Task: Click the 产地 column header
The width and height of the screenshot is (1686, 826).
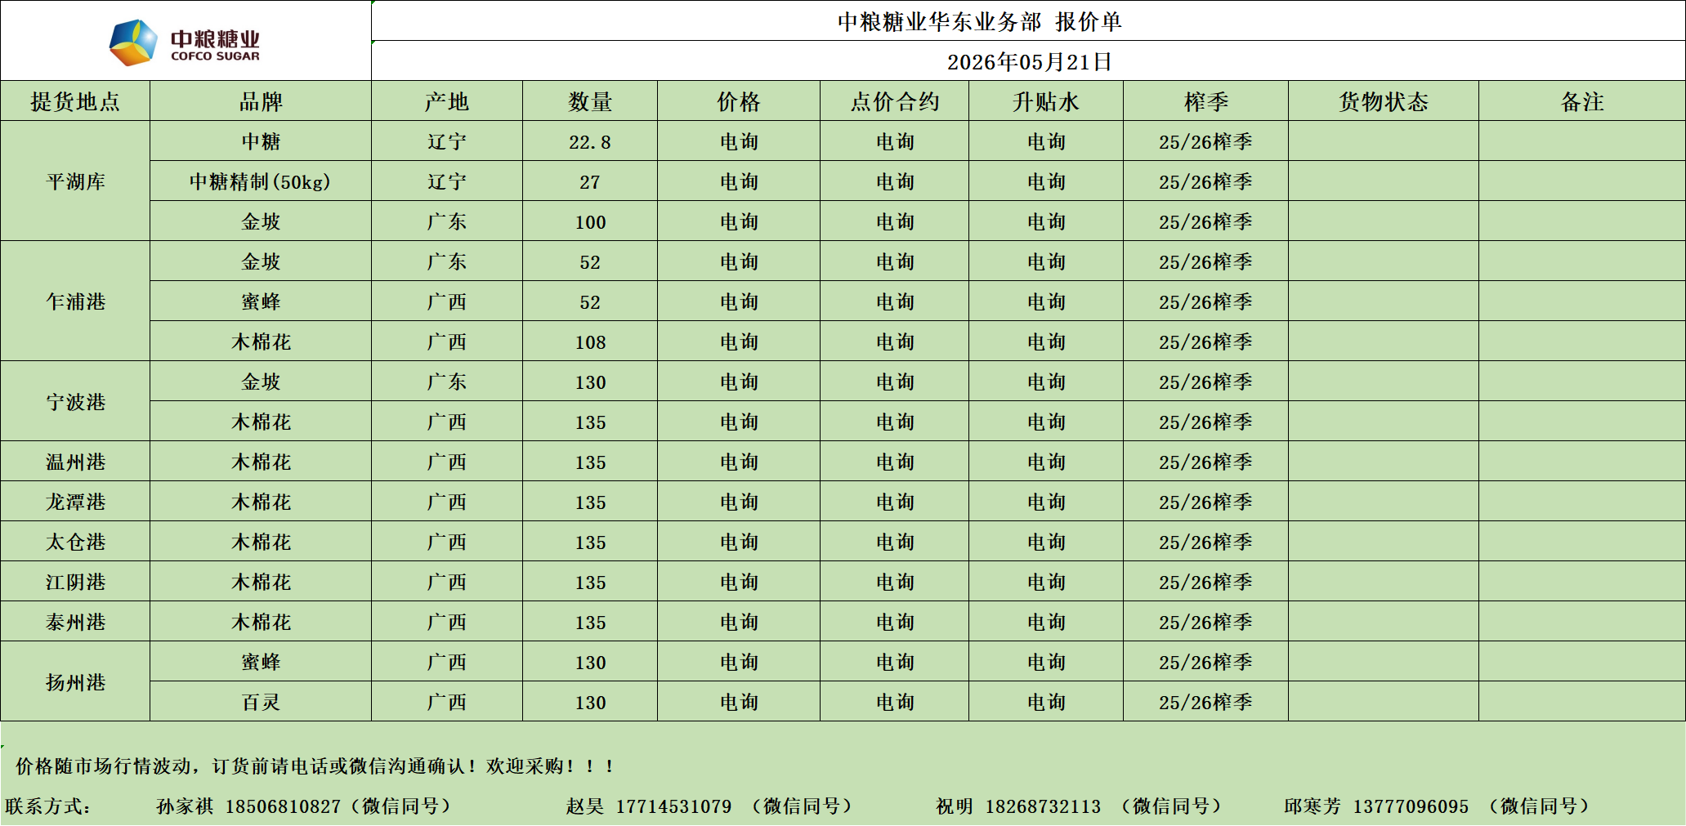Action: [447, 101]
